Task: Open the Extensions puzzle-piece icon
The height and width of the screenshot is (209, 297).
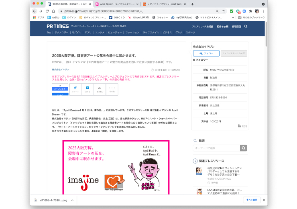Action: [250, 11]
